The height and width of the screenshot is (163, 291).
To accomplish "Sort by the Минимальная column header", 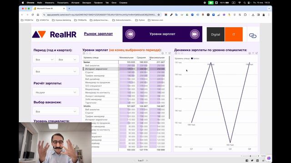I will point(126,58).
